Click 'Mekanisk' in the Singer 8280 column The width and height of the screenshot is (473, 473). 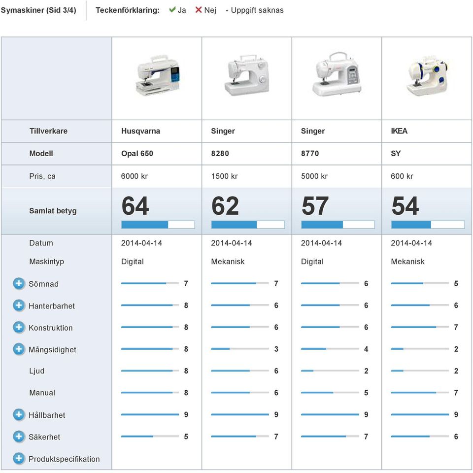[228, 262]
